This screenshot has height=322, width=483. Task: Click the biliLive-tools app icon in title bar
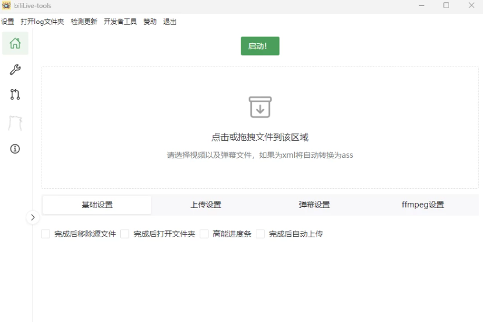(6, 5)
